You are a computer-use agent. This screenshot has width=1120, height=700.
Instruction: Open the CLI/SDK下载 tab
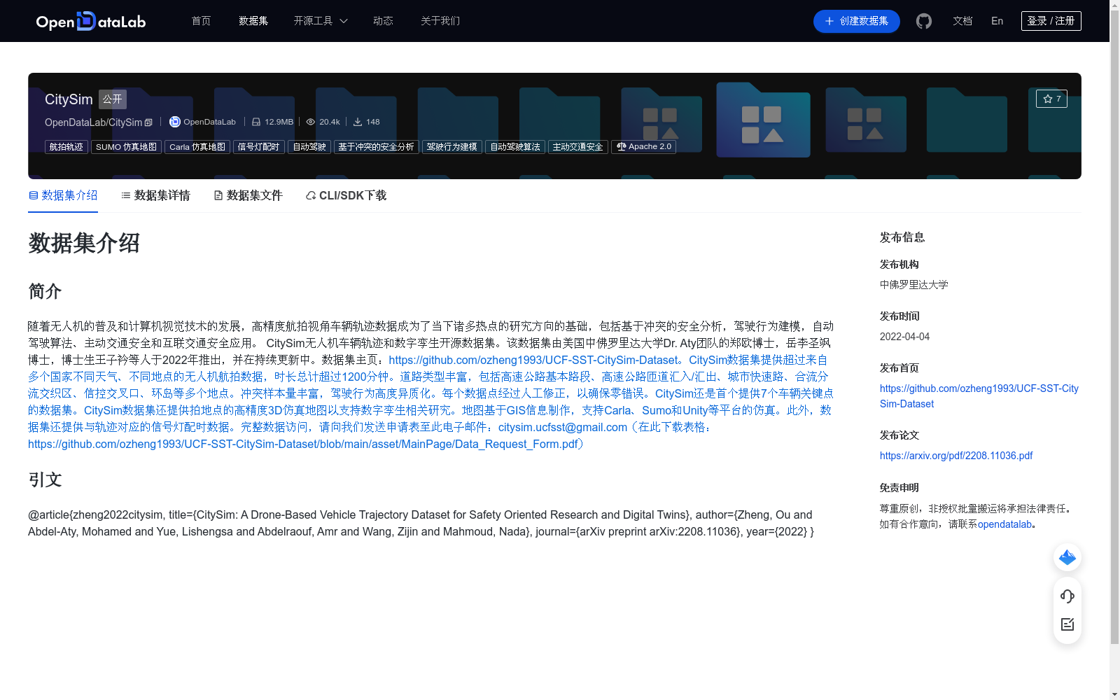coord(345,195)
